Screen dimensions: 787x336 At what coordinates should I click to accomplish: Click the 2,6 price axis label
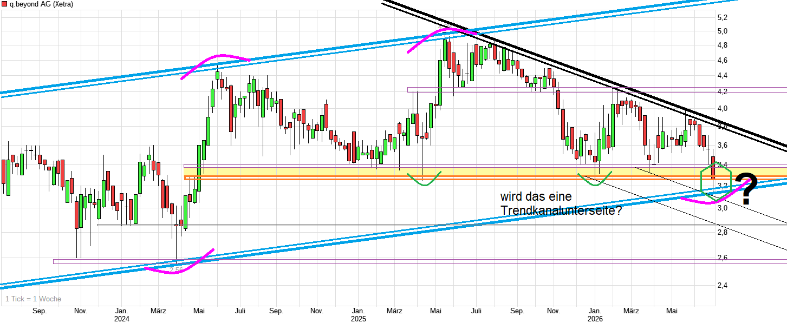tap(722, 258)
